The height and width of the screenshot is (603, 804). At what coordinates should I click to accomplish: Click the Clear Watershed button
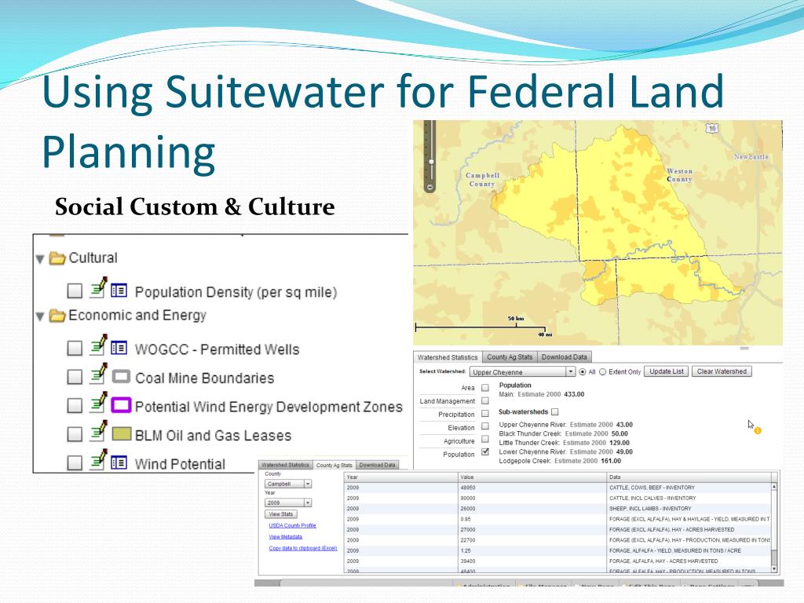click(722, 371)
